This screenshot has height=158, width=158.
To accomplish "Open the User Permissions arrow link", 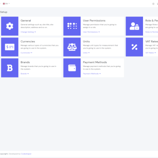I will [x=91, y=32].
